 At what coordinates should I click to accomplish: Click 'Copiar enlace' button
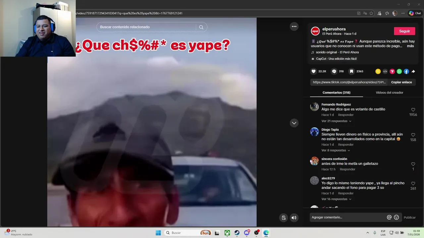[x=401, y=82]
